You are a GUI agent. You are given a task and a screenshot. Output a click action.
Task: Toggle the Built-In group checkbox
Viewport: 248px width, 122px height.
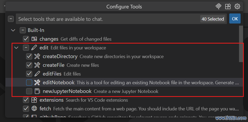pos(23,30)
